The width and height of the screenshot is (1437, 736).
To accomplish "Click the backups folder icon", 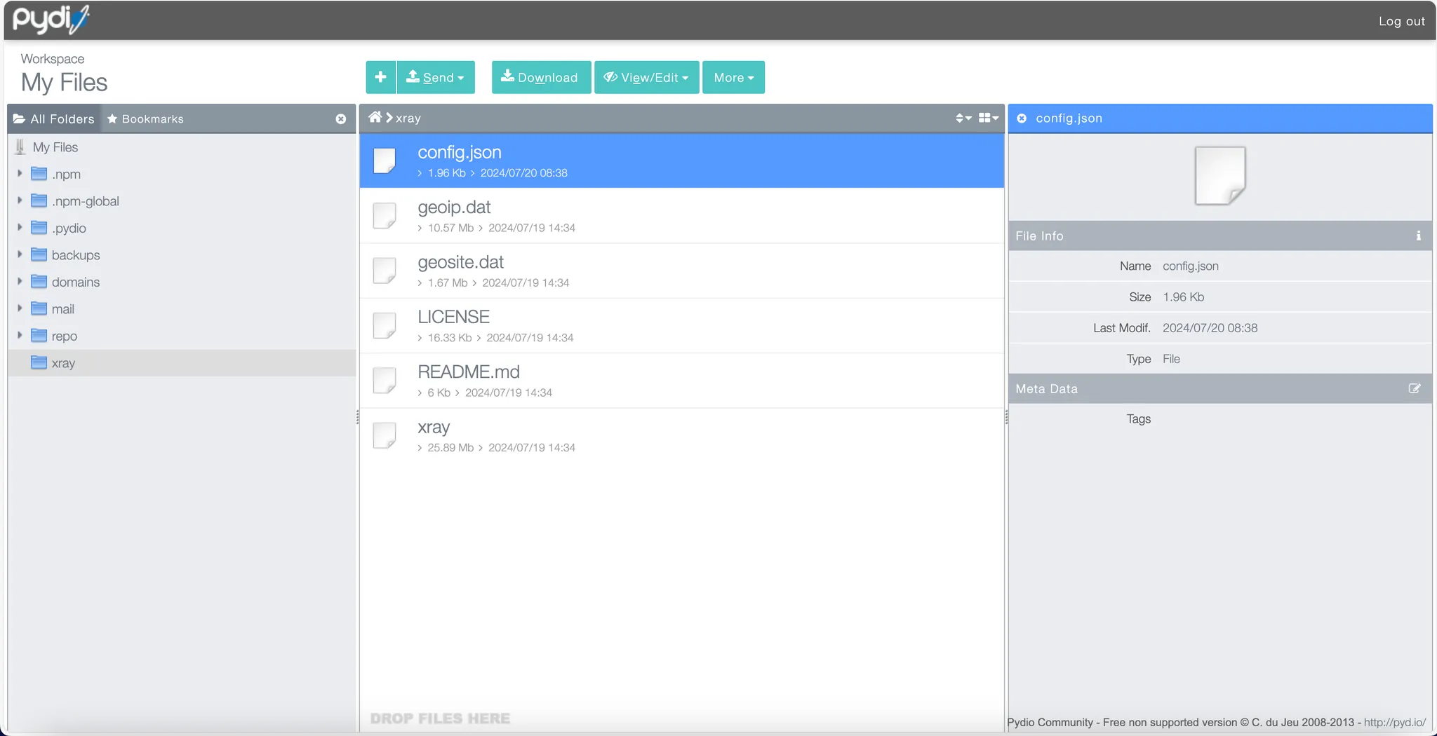I will tap(39, 255).
